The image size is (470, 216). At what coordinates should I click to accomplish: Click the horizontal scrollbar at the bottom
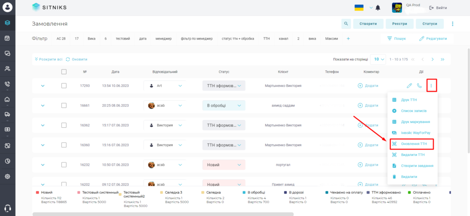[x=163, y=214]
